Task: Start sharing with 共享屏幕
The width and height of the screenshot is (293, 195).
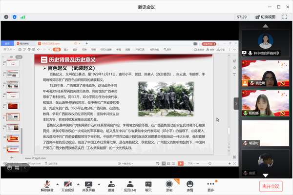Action: click(x=88, y=186)
